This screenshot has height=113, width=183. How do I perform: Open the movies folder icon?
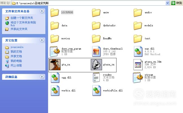point(55,39)
